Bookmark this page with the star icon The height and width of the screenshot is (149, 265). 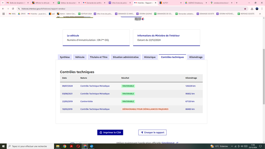point(245,9)
